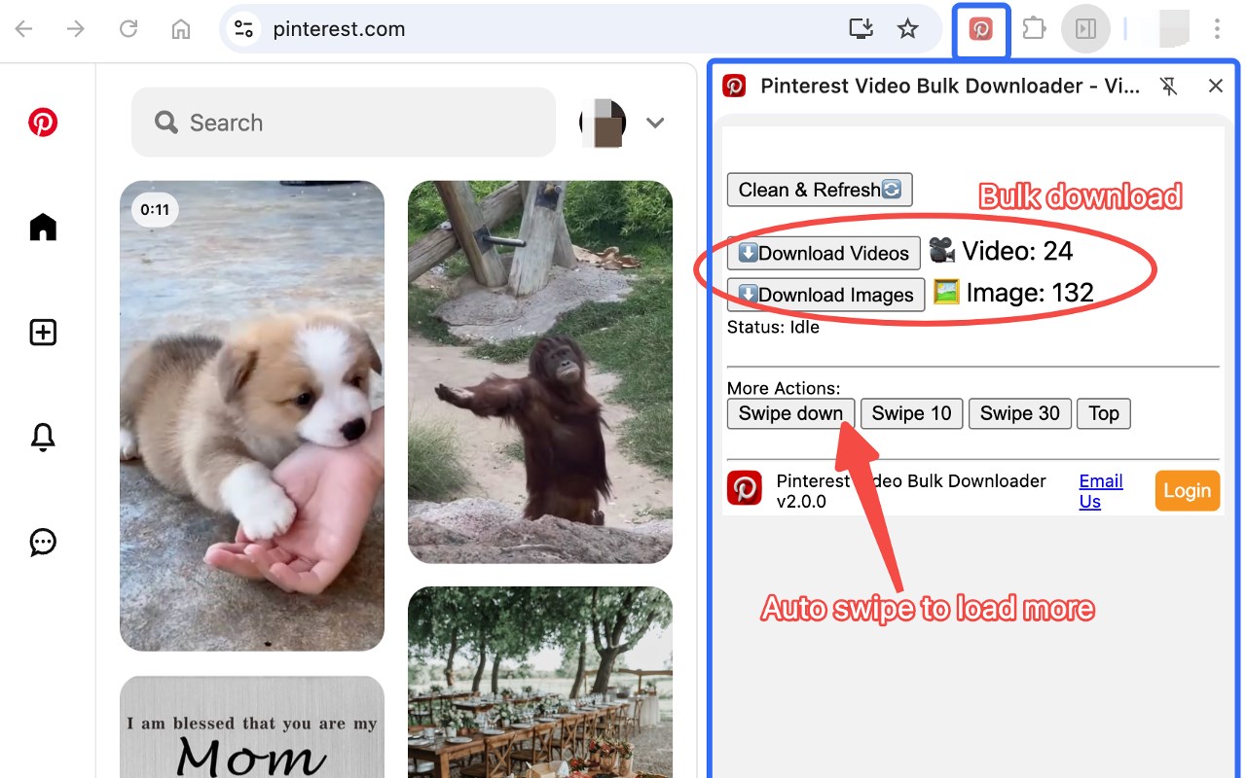Go forward with the browser forward arrow
1246x778 pixels.
click(x=76, y=29)
